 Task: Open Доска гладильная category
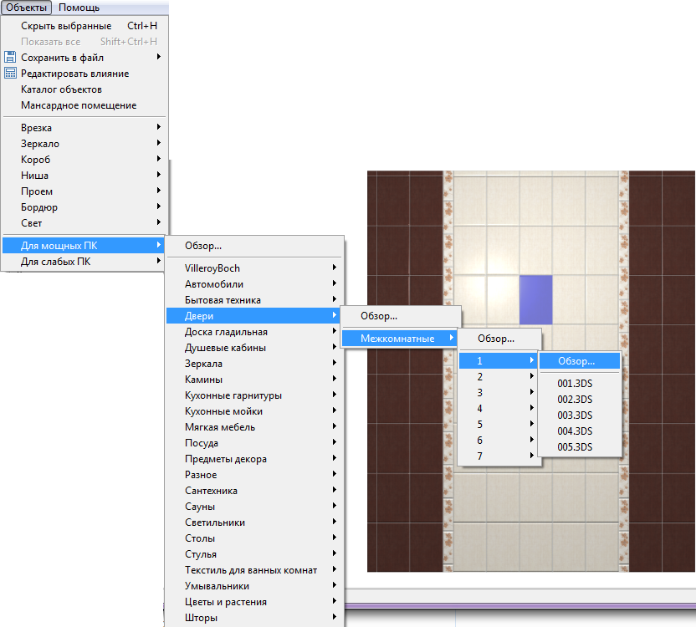click(x=254, y=332)
